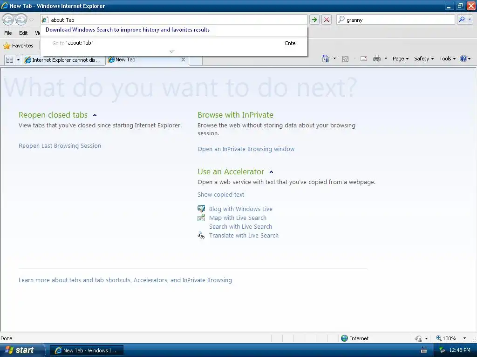
Task: Click the search magnifier button
Action: click(x=462, y=20)
